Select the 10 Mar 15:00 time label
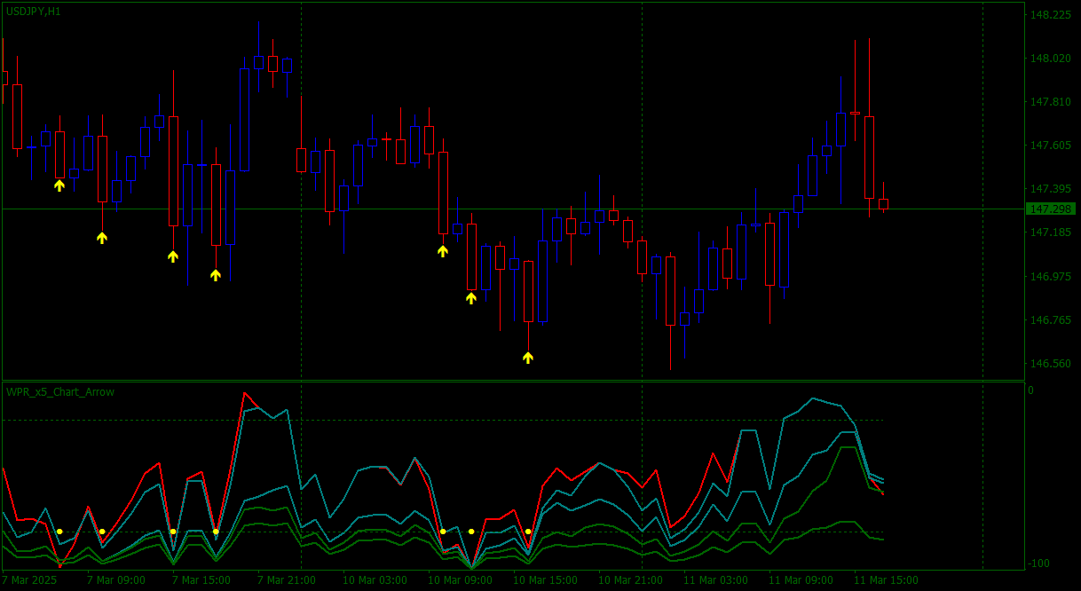Viewport: 1081px width, 591px height. click(x=545, y=580)
